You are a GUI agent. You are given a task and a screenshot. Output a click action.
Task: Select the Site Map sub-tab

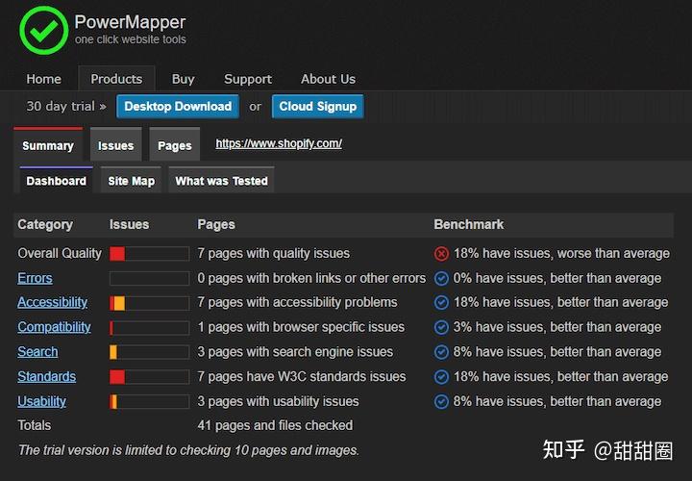(x=131, y=181)
